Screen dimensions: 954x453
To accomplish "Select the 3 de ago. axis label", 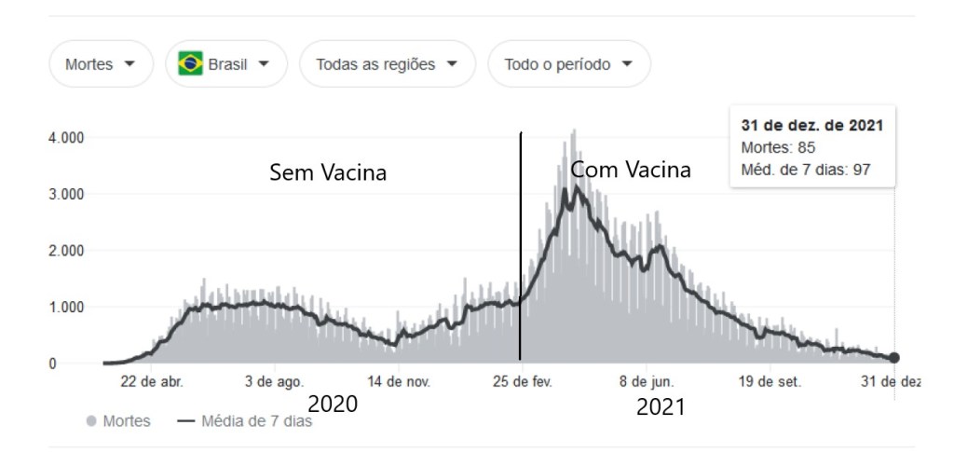I will (275, 381).
